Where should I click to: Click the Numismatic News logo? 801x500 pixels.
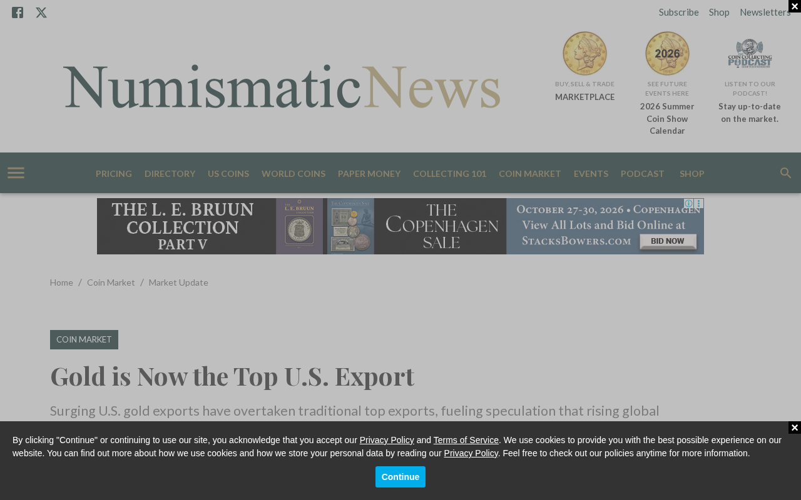point(282,86)
